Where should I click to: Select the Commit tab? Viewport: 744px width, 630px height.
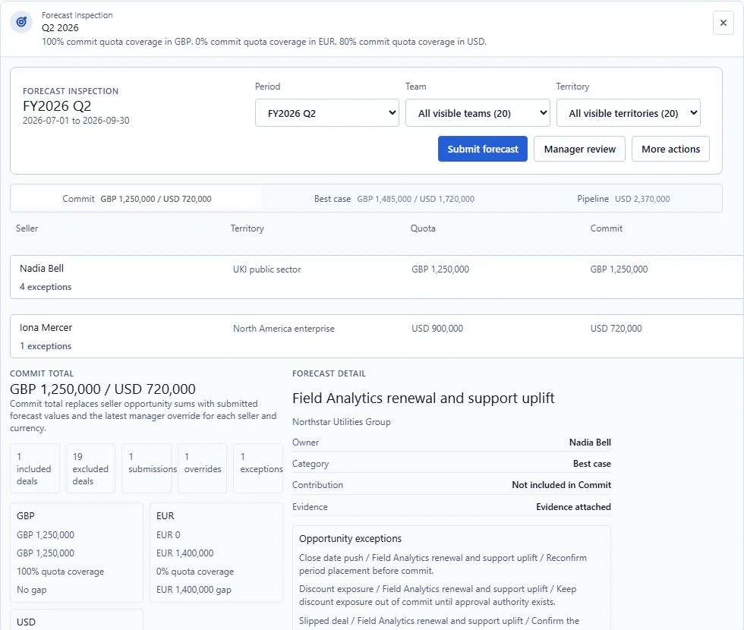point(137,199)
